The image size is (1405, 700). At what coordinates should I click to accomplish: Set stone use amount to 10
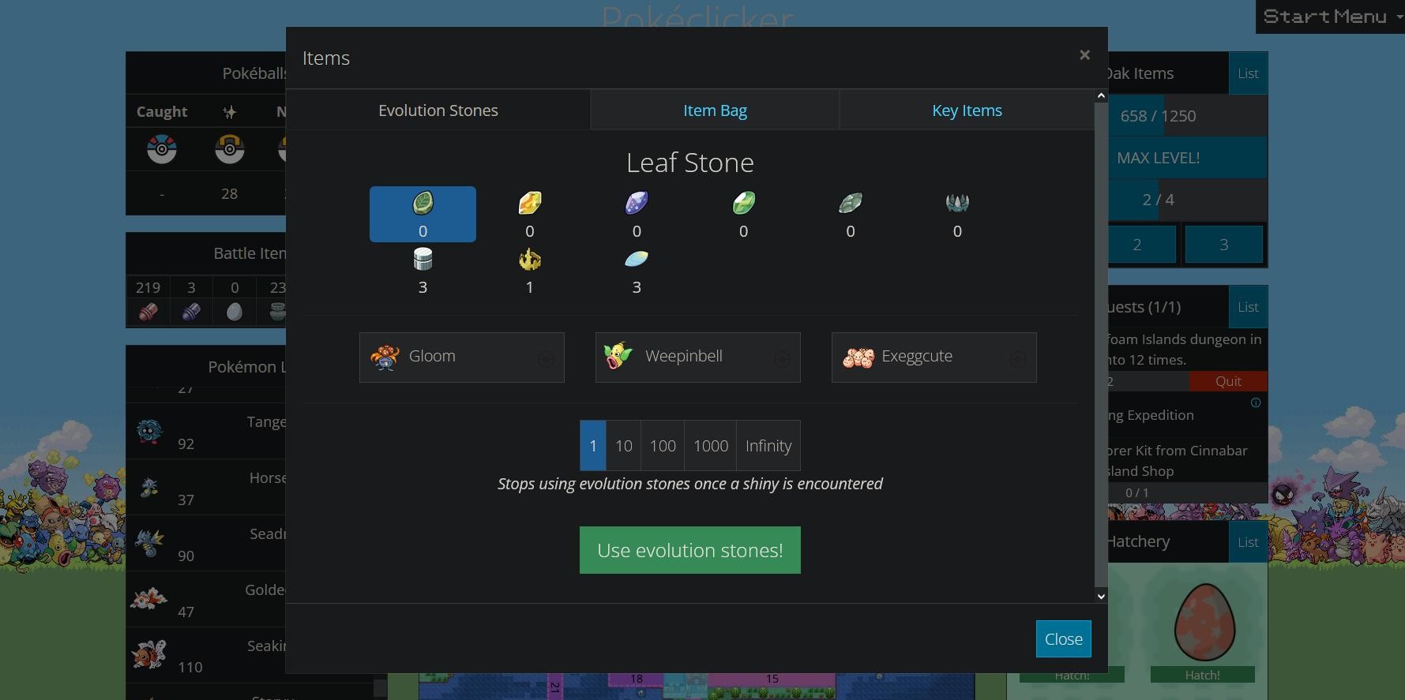point(623,446)
